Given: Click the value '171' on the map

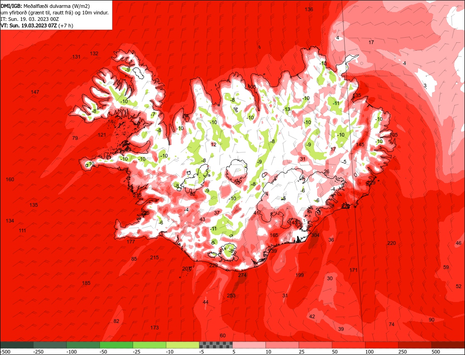Looking at the screenshot, I should (353, 270).
